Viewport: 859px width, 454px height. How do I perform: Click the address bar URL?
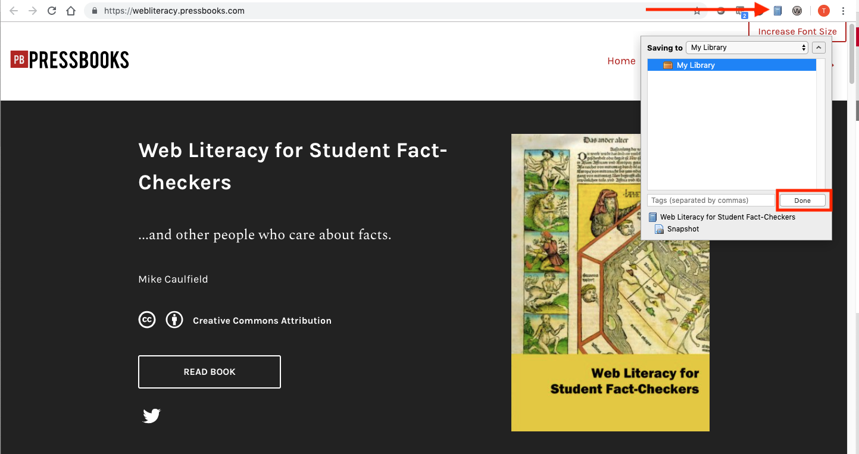(174, 11)
